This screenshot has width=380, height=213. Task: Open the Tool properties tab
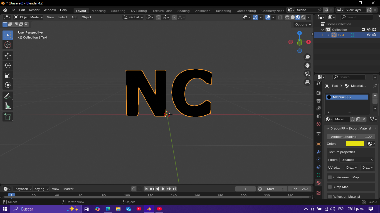319,83
